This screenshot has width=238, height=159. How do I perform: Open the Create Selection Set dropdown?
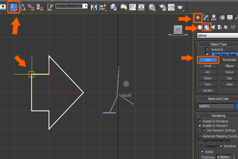pos(86,6)
